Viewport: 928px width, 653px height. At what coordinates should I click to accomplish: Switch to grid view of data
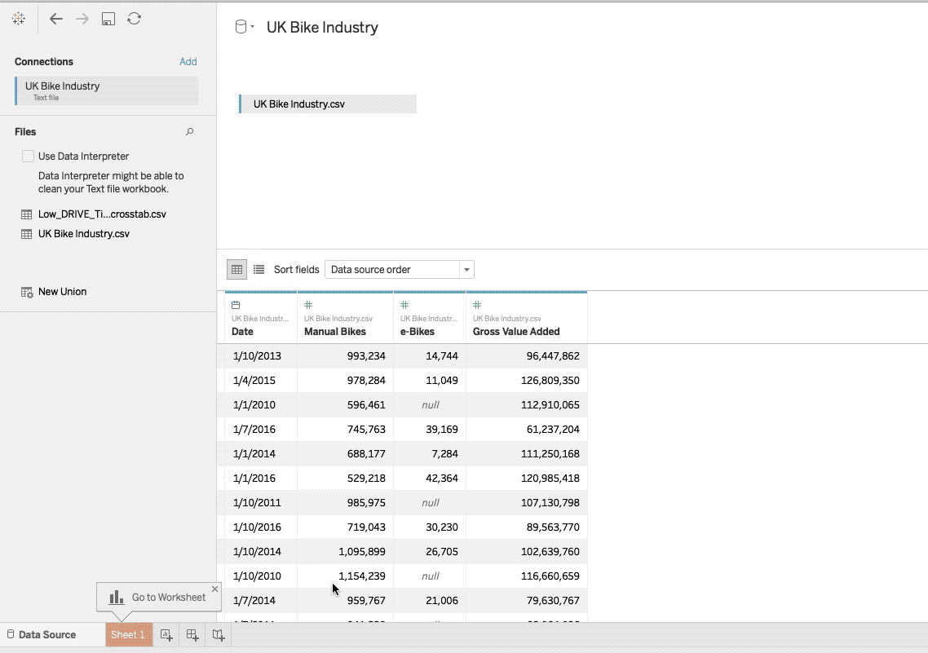(x=236, y=270)
